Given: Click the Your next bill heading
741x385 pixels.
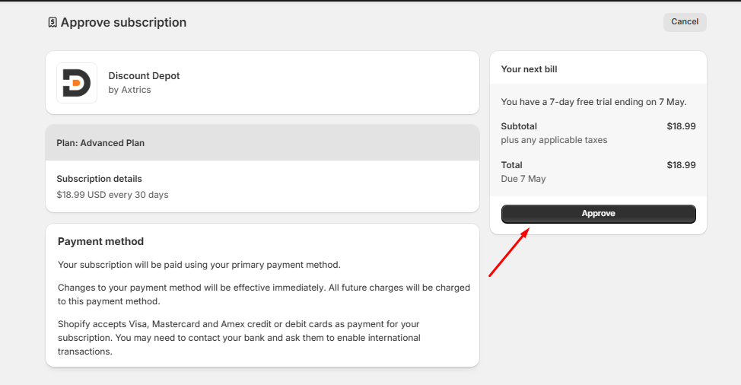Looking at the screenshot, I should (529, 69).
